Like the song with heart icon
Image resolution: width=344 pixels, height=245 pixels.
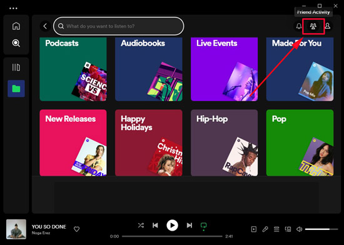[76, 229]
